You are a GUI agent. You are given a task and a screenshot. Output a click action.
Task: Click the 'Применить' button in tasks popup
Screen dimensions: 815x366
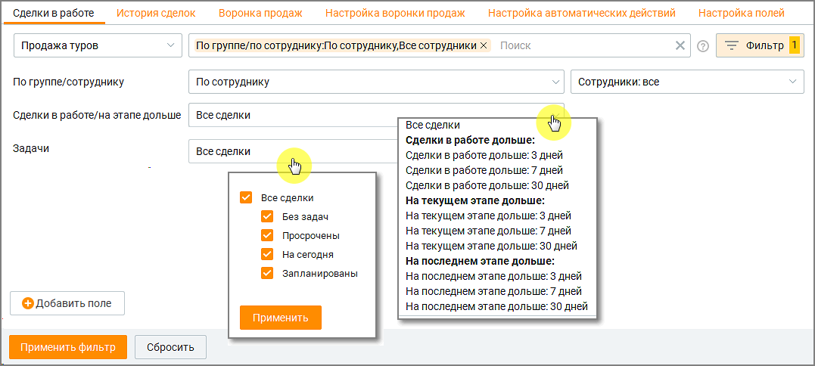click(x=281, y=318)
